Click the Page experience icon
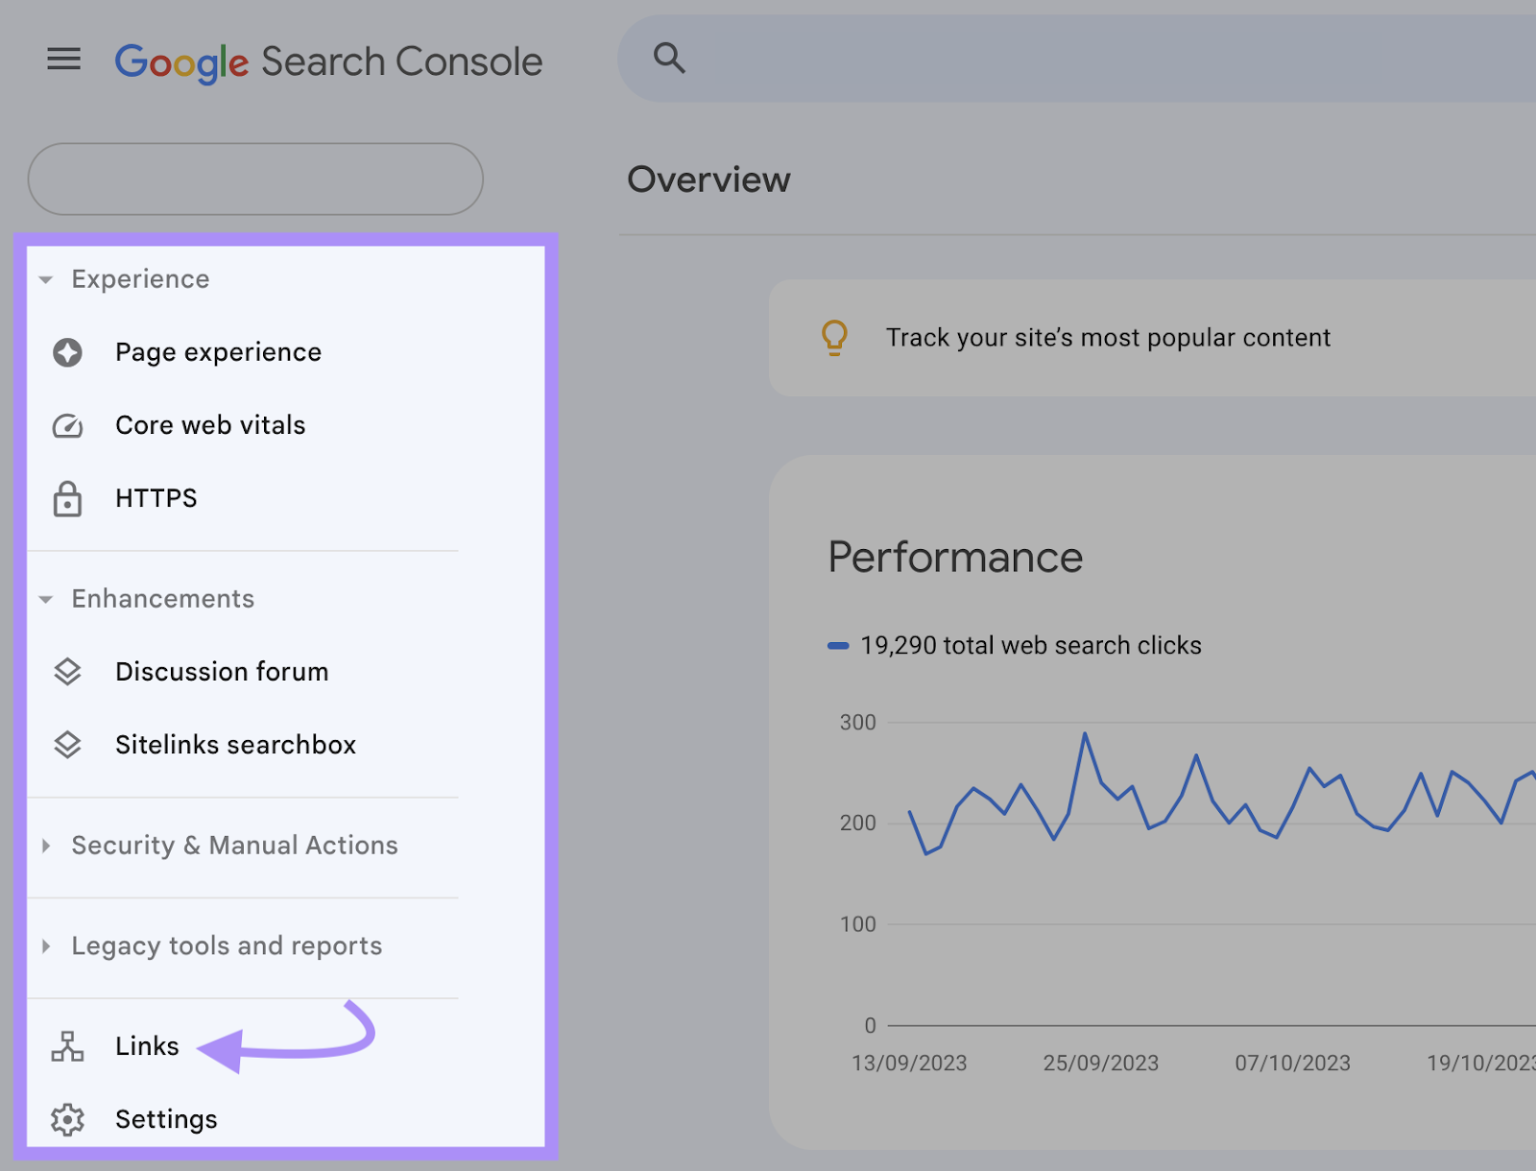The height and width of the screenshot is (1171, 1536). pos(67,352)
